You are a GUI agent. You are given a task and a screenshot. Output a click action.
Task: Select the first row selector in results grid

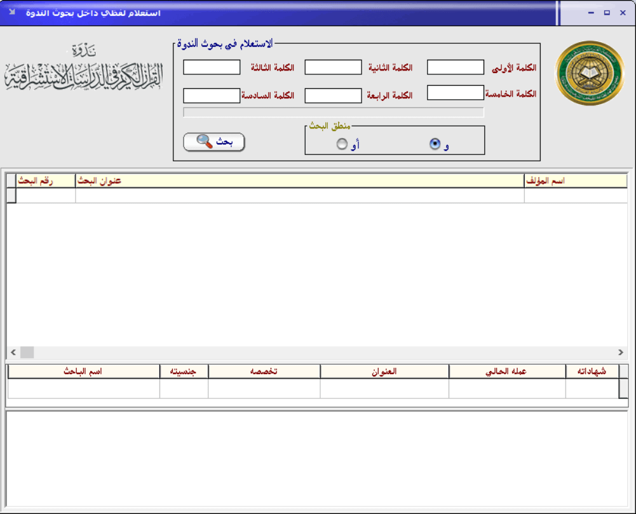(11, 196)
